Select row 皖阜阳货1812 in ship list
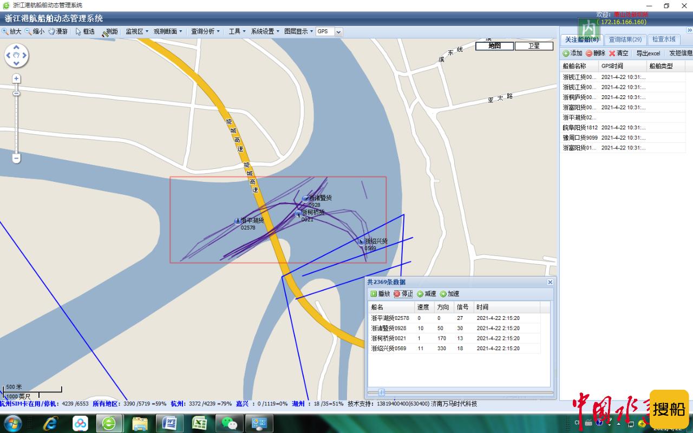Viewport: 693px width, 433px height. (624, 128)
